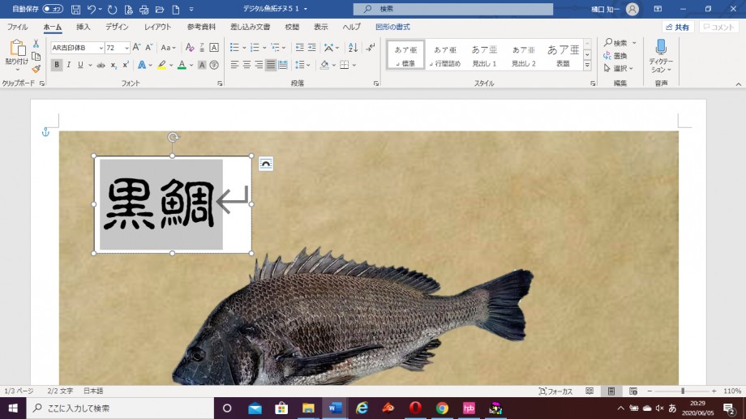Open the Change Case Aa dropdown
Screen dimensions: 746x419
click(x=168, y=48)
